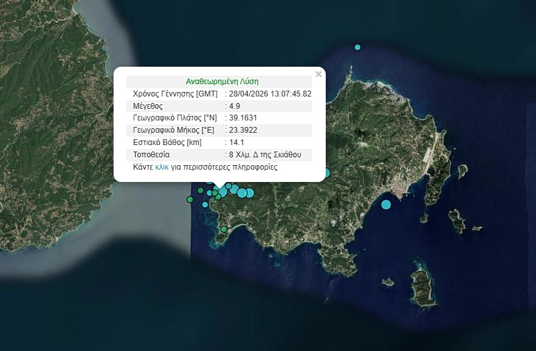
Task: Click the 'Αναθεωρημένη Λύση' popup header
Action: click(x=222, y=82)
